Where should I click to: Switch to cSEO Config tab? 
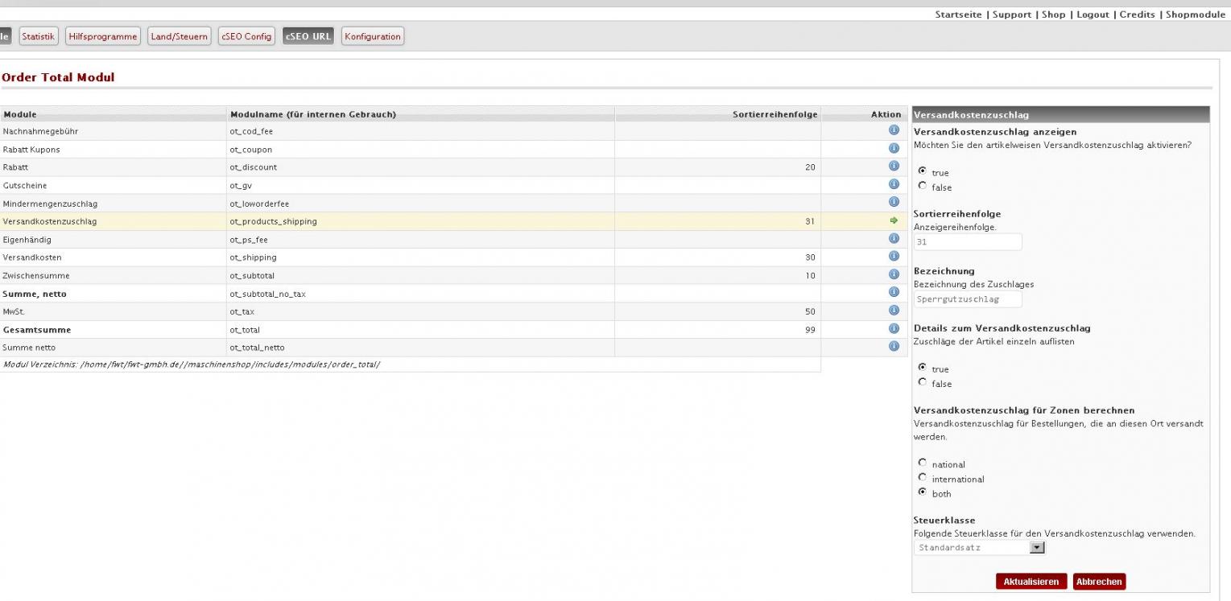[246, 36]
